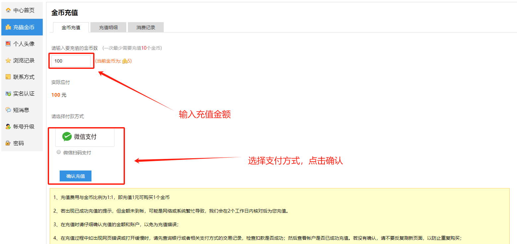
Task: Click the chat bubble icon beside 短消息
Action: (8, 110)
